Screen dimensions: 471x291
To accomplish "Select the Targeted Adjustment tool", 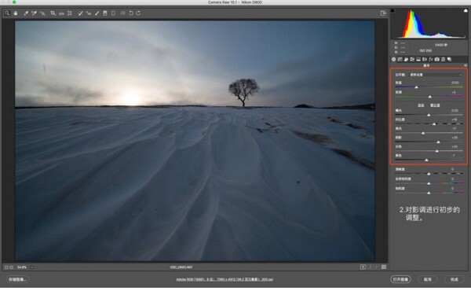I will click(x=42, y=13).
